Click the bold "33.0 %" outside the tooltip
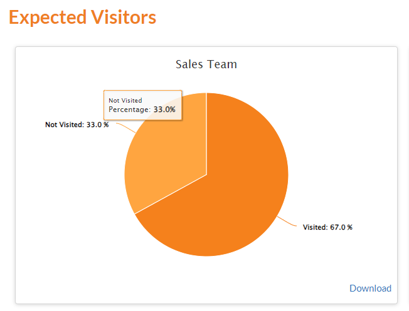 coord(97,125)
